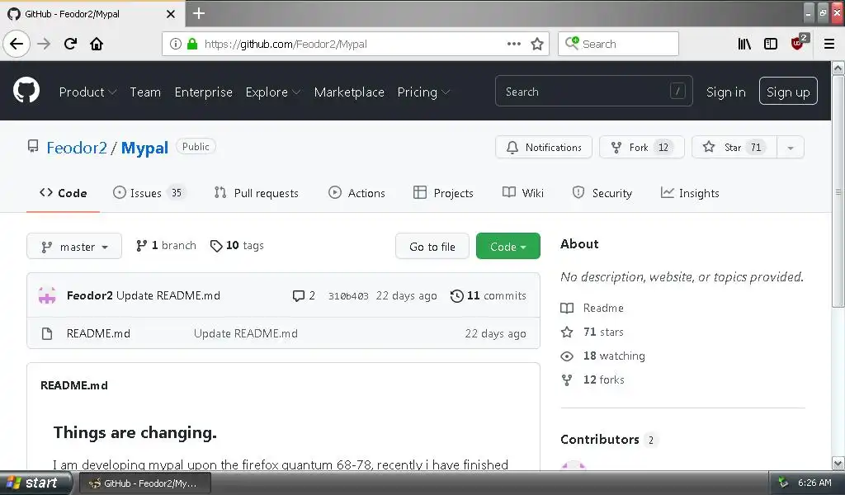The width and height of the screenshot is (845, 495).
Task: Reload the page with refresh icon
Action: (70, 44)
